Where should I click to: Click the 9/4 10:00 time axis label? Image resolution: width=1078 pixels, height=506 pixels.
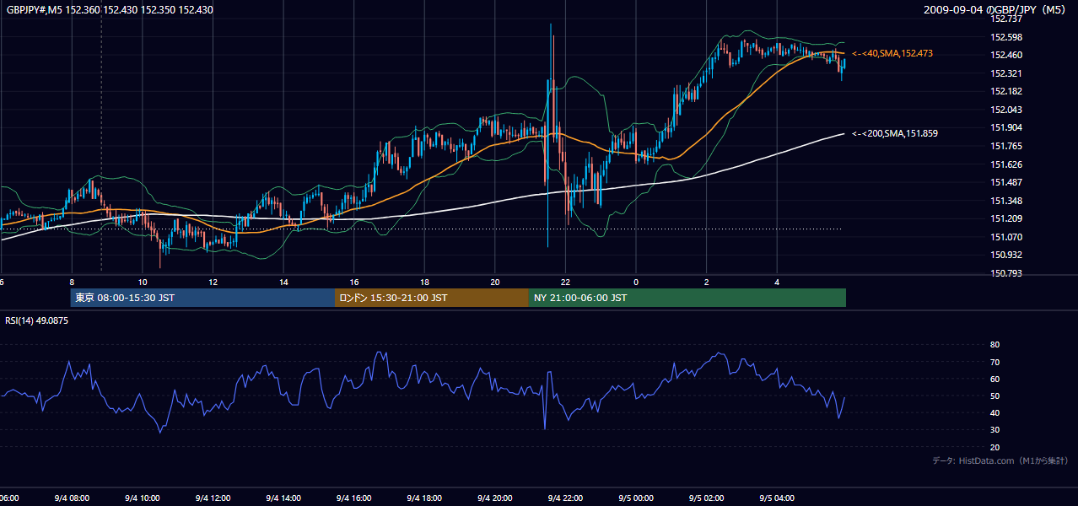(143, 498)
